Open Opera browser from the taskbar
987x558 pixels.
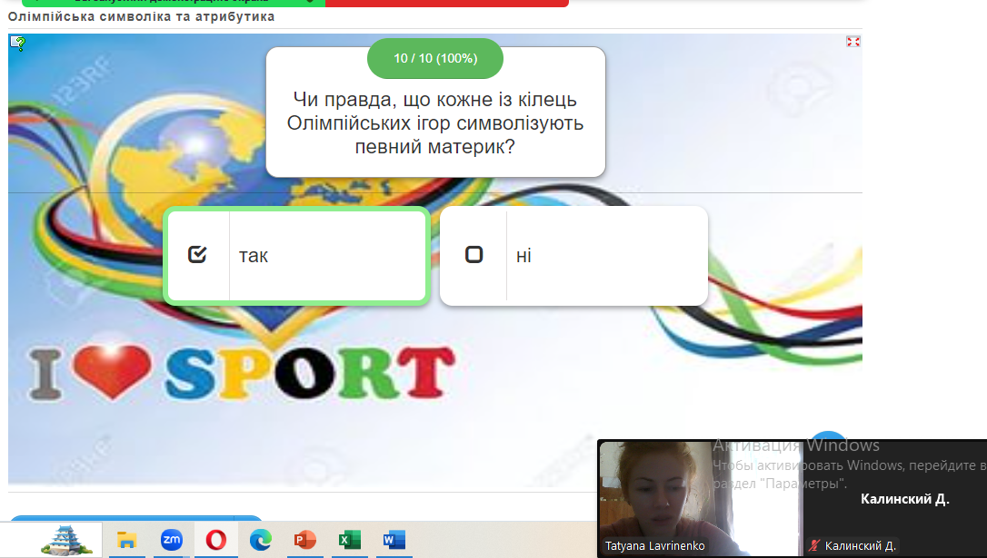[216, 540]
